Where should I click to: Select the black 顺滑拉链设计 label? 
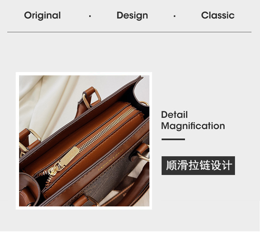198,165
